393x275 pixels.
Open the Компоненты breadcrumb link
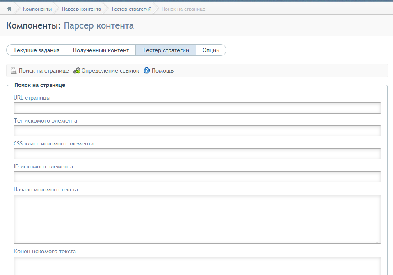coord(37,9)
